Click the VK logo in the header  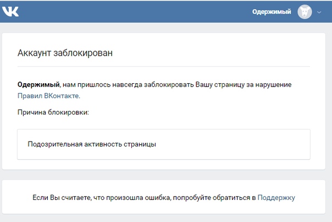click(x=10, y=12)
